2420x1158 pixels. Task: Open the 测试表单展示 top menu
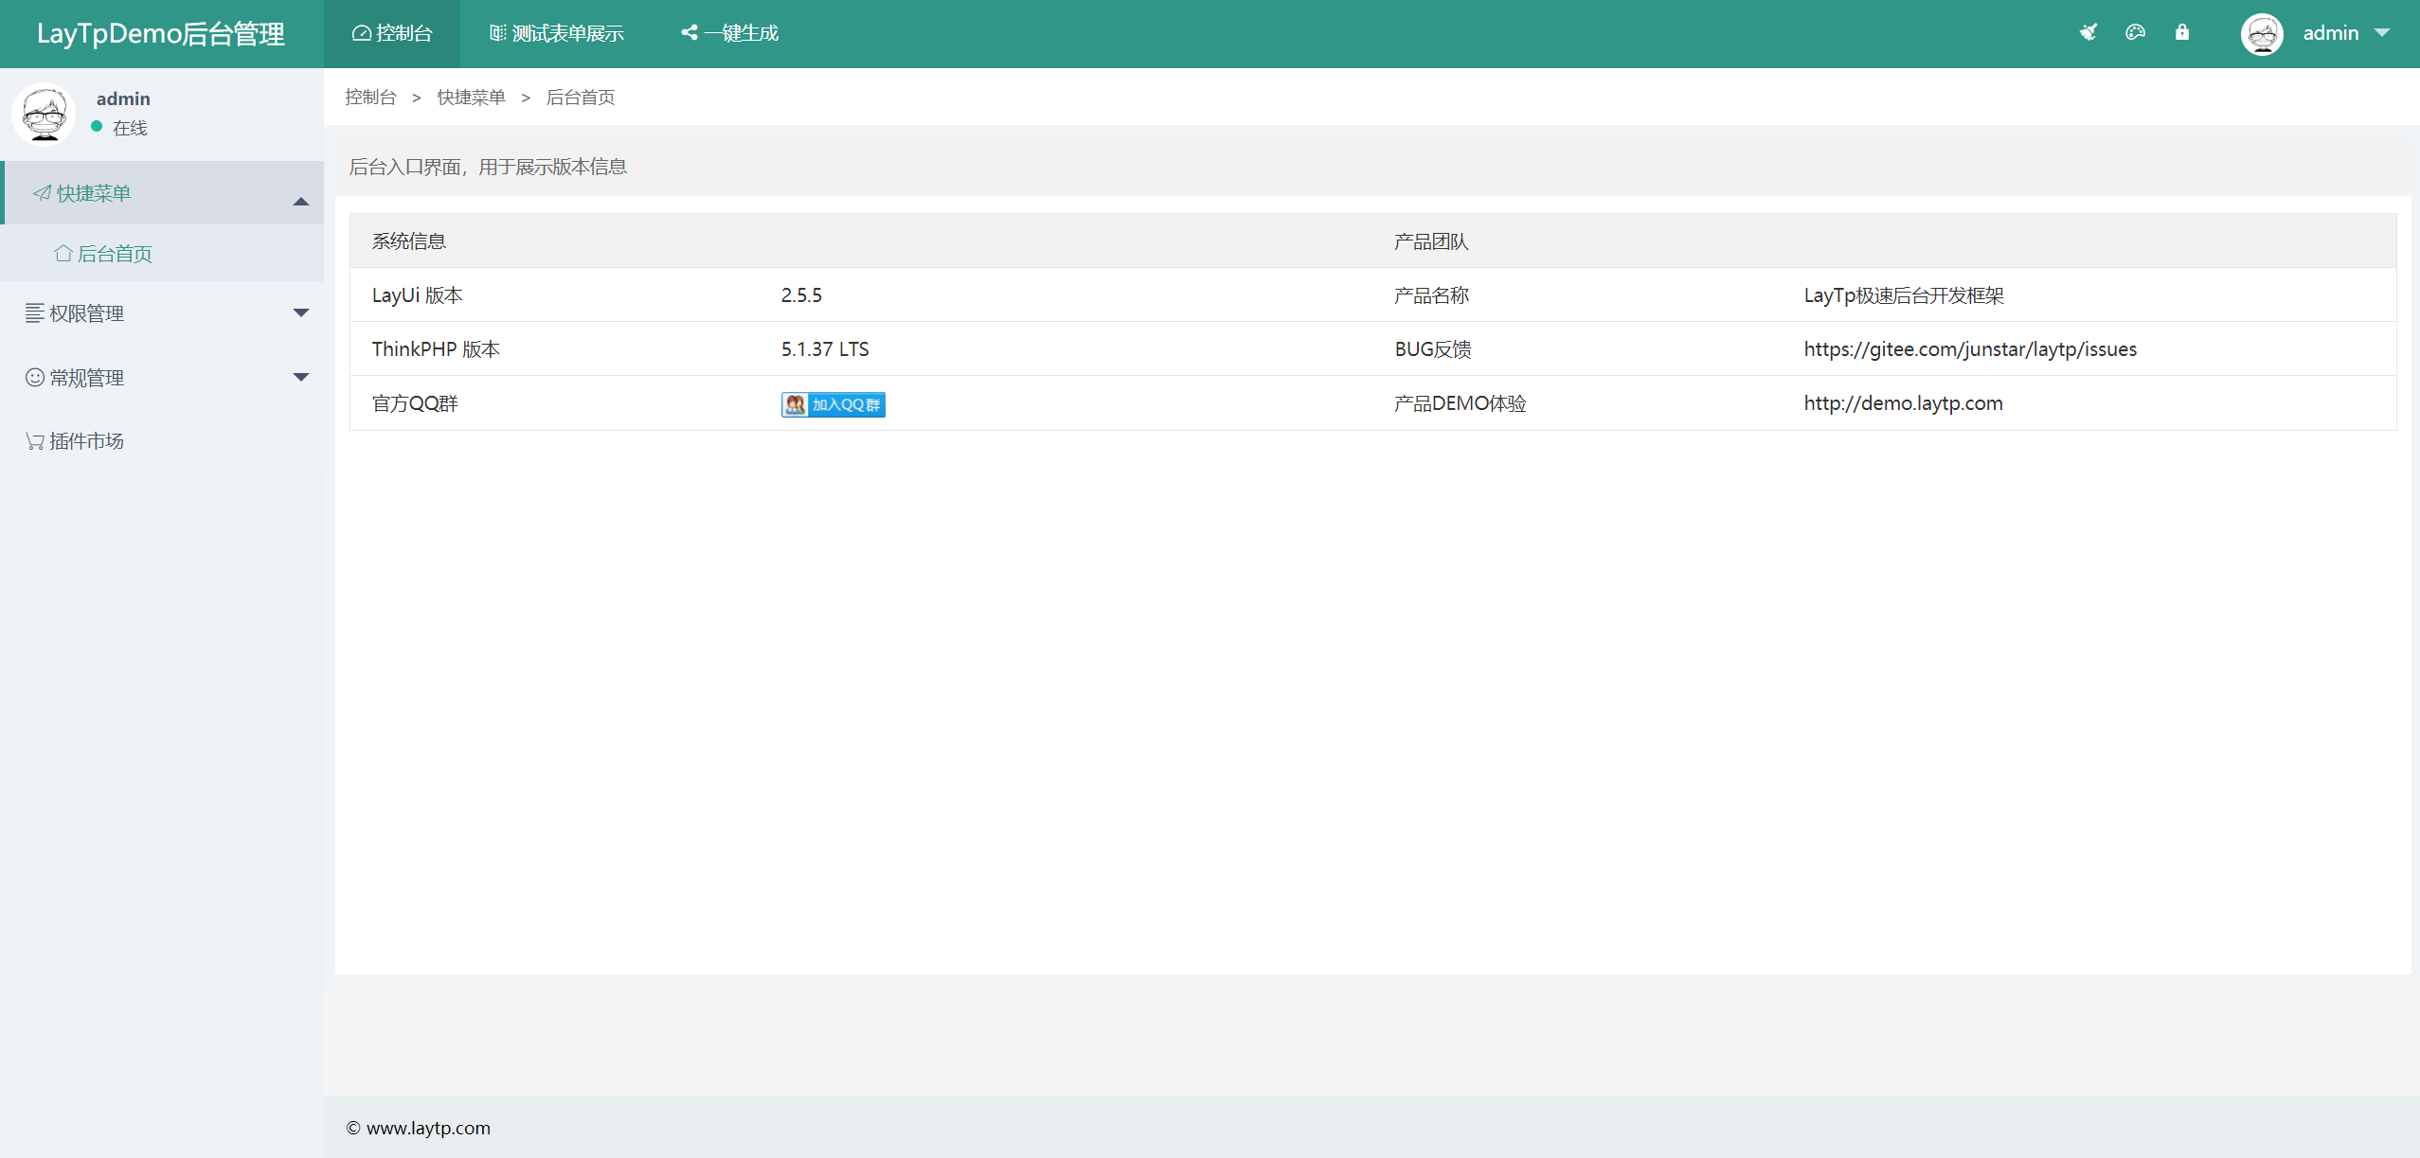tap(557, 33)
